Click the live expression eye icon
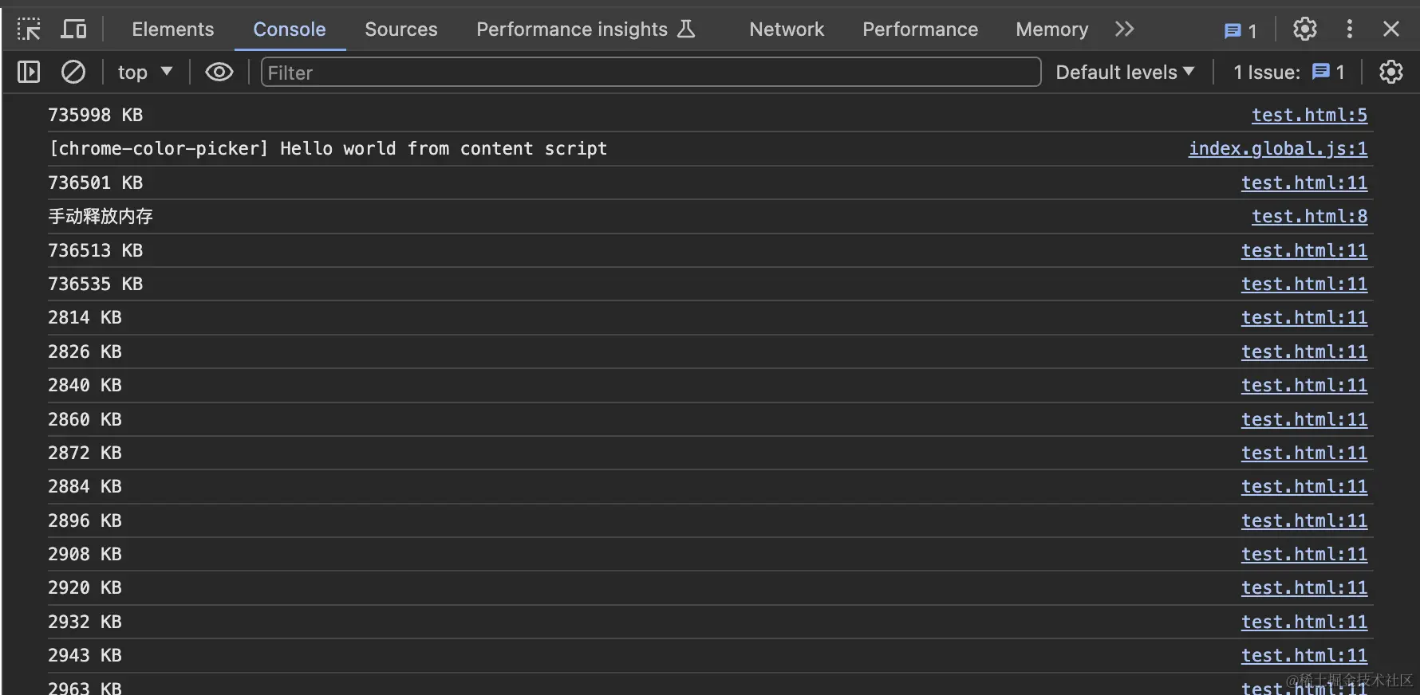This screenshot has height=695, width=1420. pos(219,73)
